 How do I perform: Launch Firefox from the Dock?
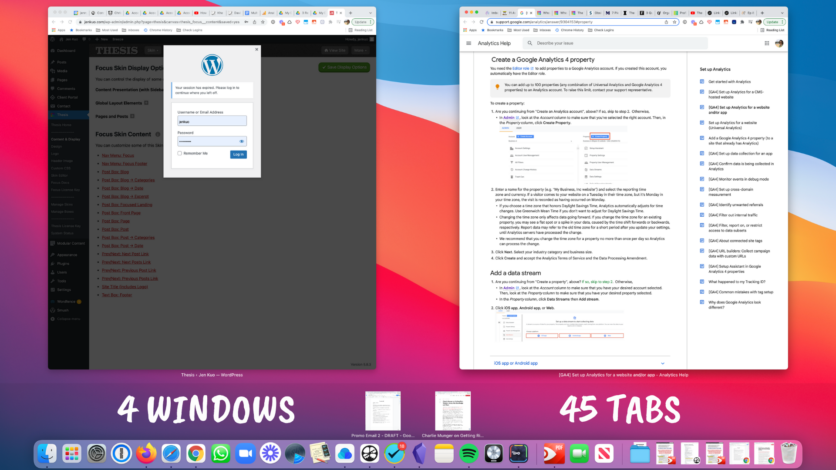tap(146, 454)
